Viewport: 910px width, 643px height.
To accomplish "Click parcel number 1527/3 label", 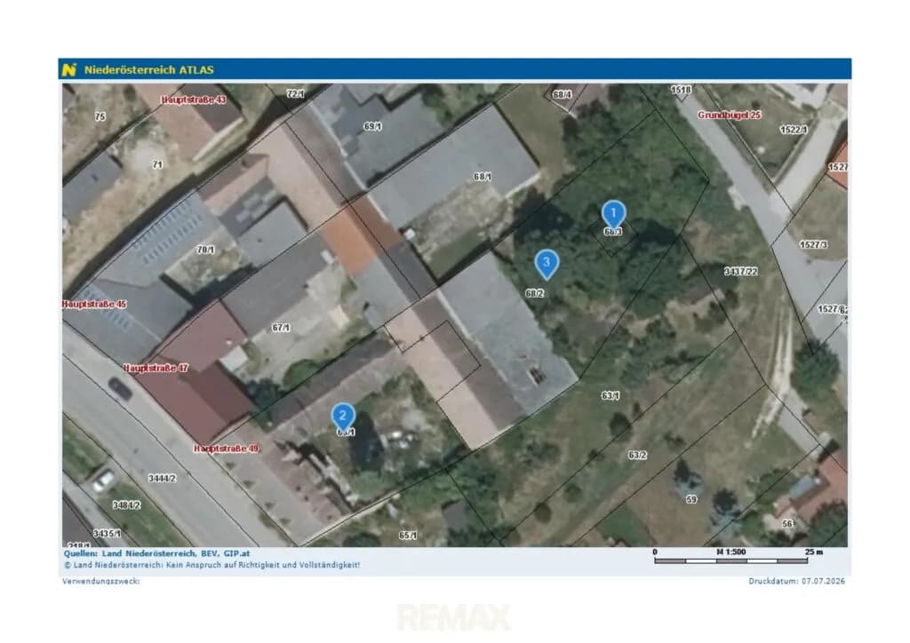I will coord(813,244).
